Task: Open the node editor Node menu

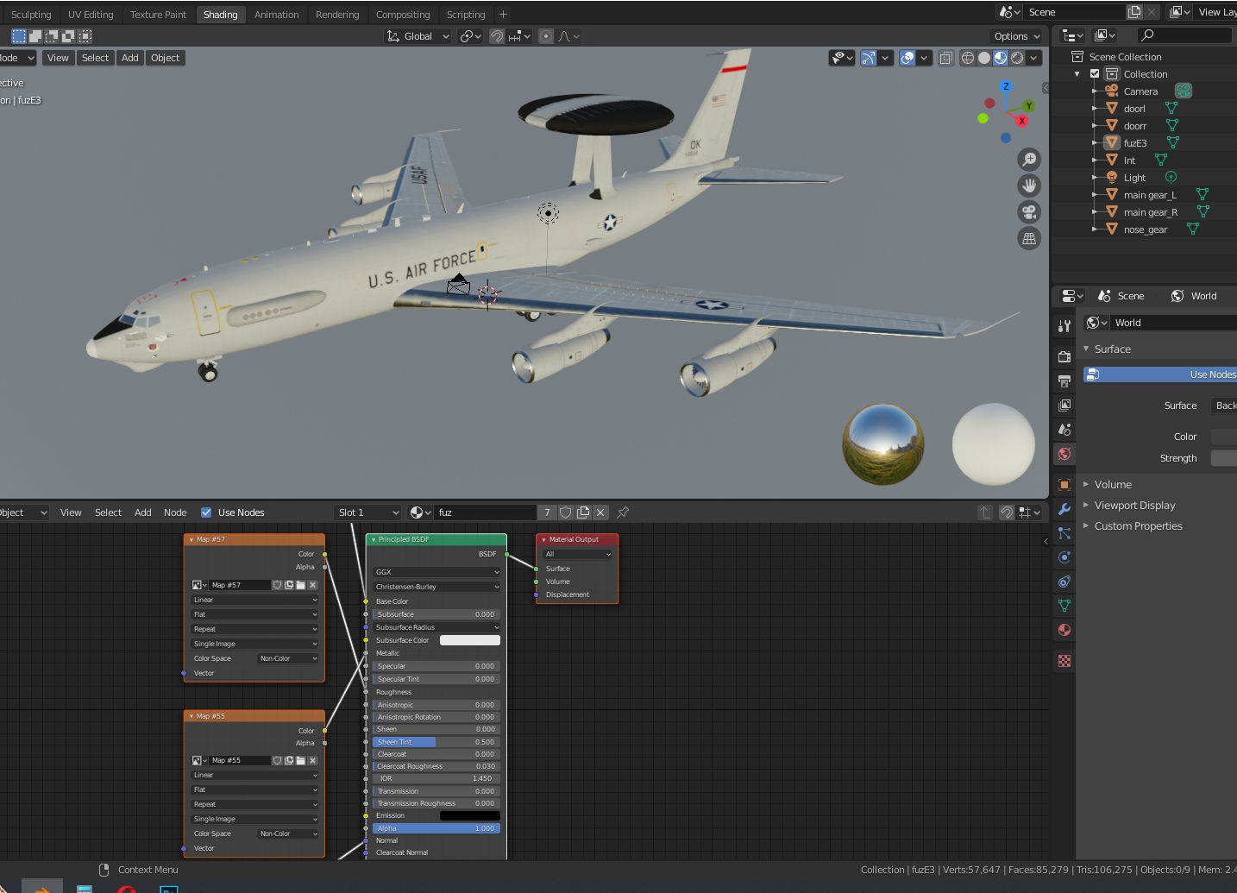Action: point(175,513)
